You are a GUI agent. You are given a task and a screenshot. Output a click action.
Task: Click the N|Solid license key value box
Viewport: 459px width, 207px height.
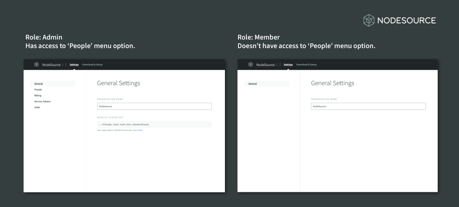click(154, 125)
